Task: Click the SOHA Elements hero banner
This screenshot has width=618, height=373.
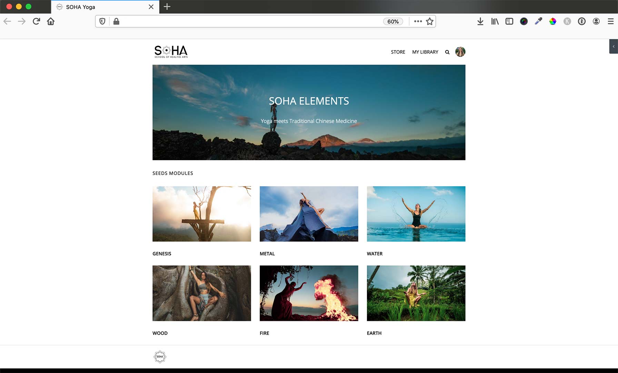Action: coord(309,112)
